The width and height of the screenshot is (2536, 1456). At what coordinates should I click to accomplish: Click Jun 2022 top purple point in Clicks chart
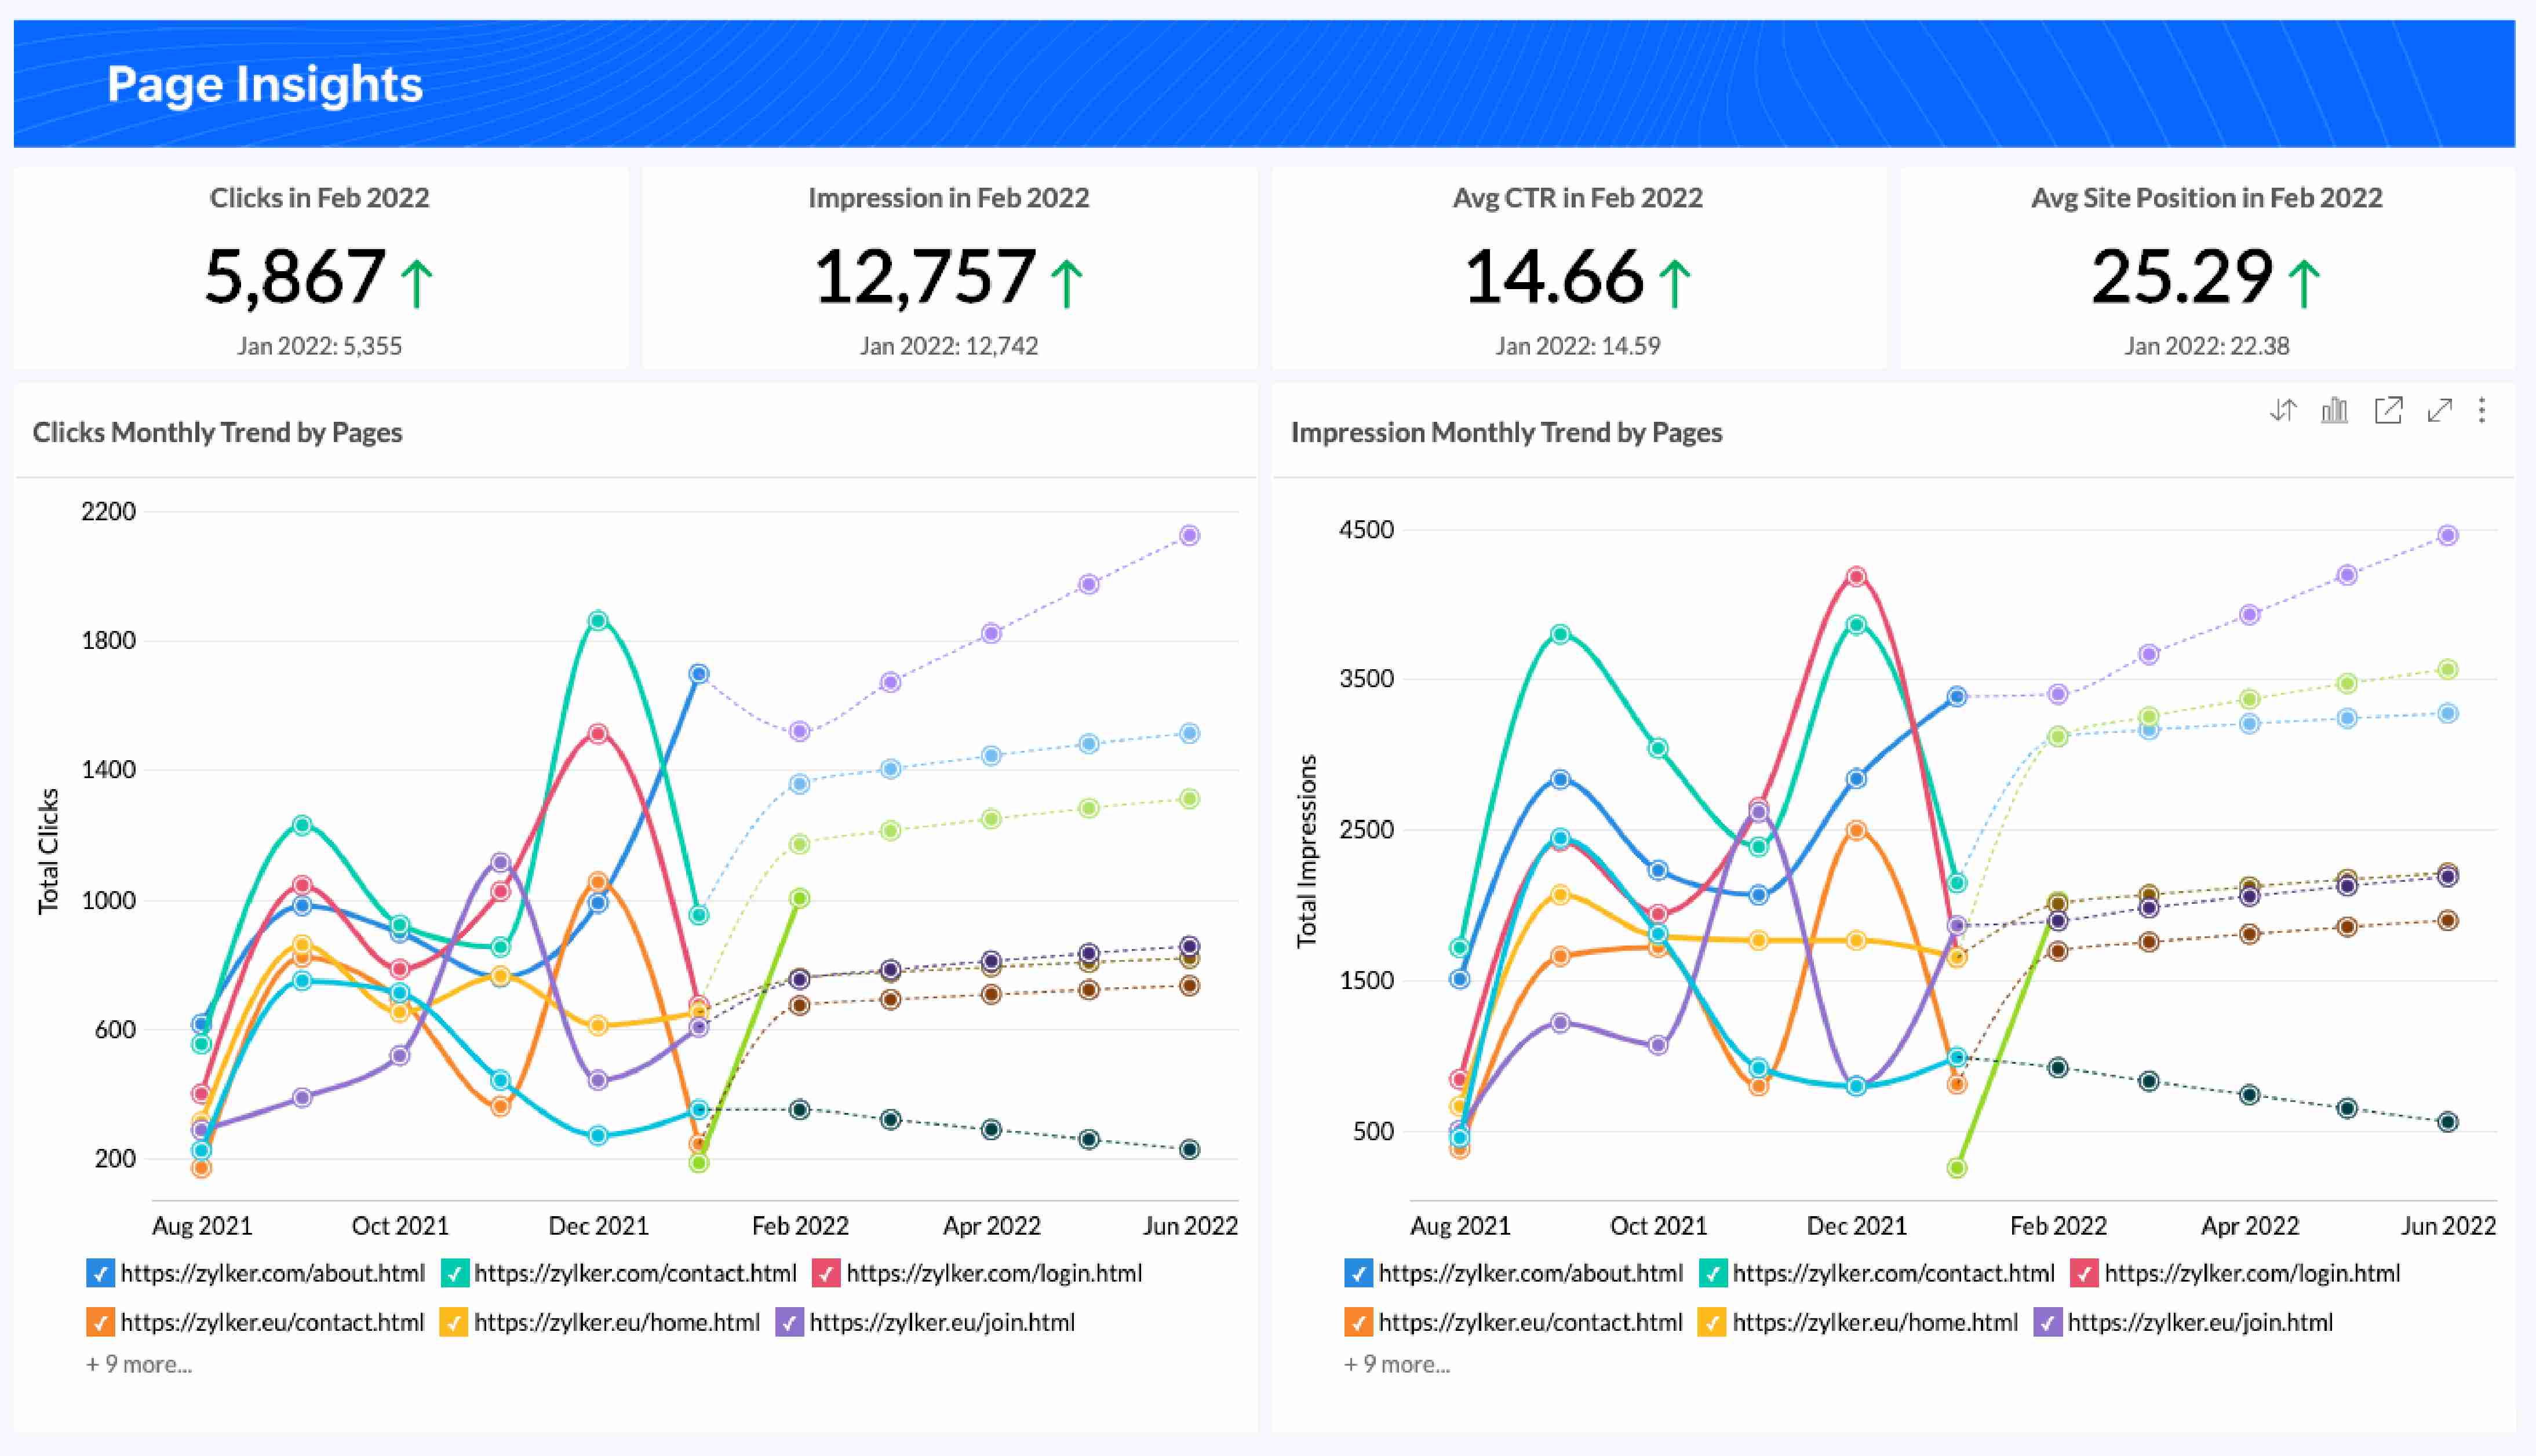pos(1189,535)
